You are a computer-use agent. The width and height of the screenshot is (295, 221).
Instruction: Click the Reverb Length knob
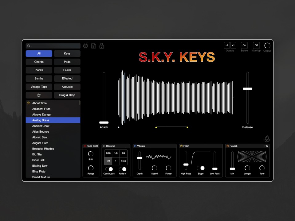click(x=247, y=168)
